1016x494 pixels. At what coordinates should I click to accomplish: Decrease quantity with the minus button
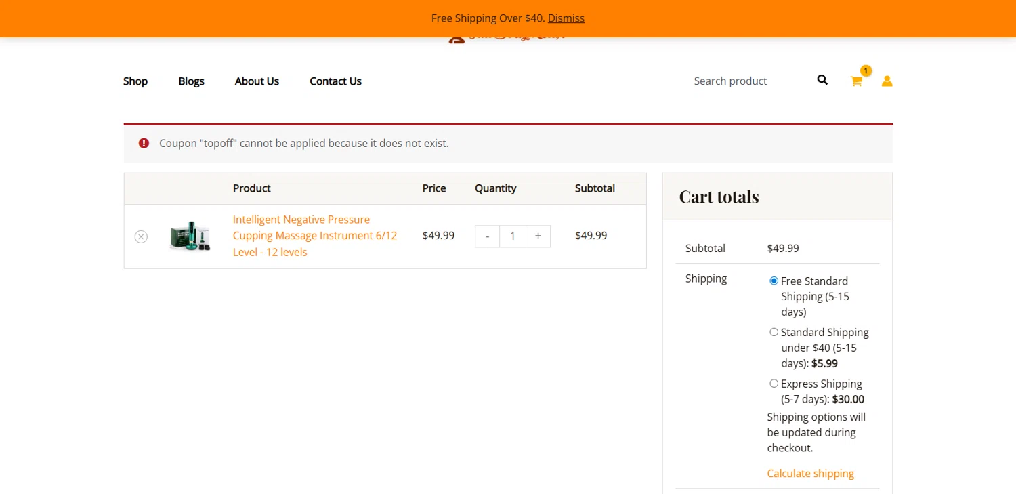pyautogui.click(x=487, y=236)
